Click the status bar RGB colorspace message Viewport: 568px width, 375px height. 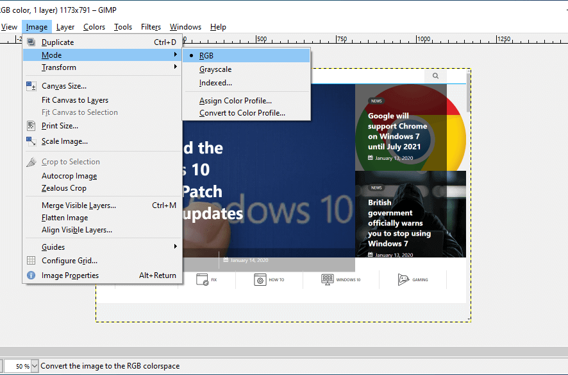tap(110, 366)
